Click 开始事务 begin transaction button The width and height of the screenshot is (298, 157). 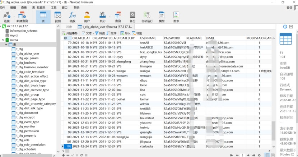click(x=70, y=33)
